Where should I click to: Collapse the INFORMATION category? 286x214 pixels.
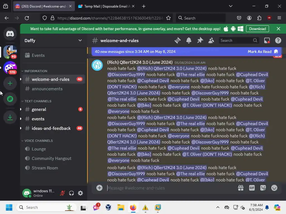(x=36, y=71)
